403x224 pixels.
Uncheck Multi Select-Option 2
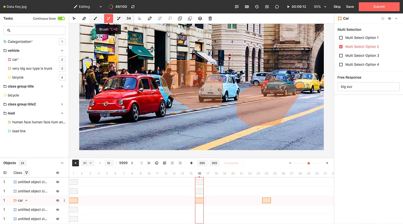pos(341,47)
